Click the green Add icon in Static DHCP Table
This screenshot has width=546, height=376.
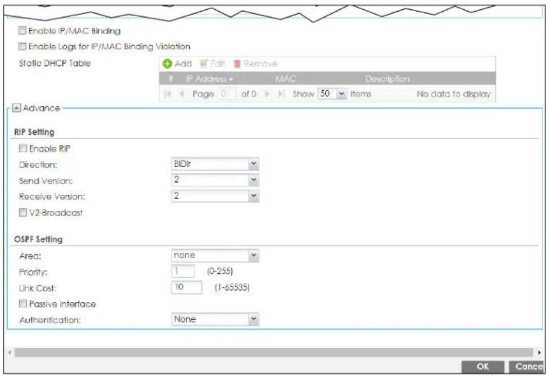click(x=167, y=63)
